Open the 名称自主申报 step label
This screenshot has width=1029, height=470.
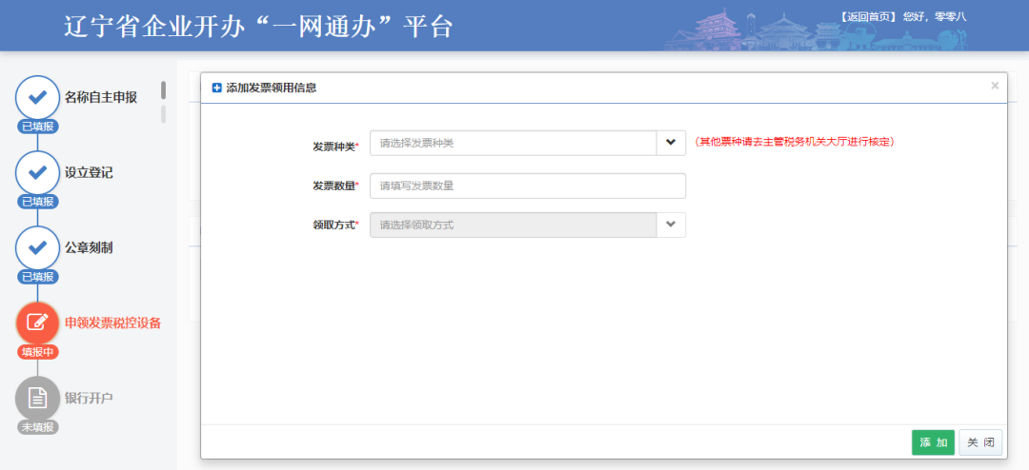101,98
